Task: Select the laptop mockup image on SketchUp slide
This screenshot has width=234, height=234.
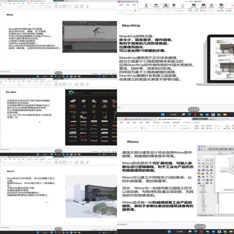Action: [x=215, y=60]
